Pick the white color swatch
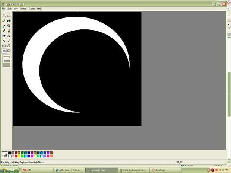Image resolution: width=231 pixels, height=173 pixels. tap(9, 156)
